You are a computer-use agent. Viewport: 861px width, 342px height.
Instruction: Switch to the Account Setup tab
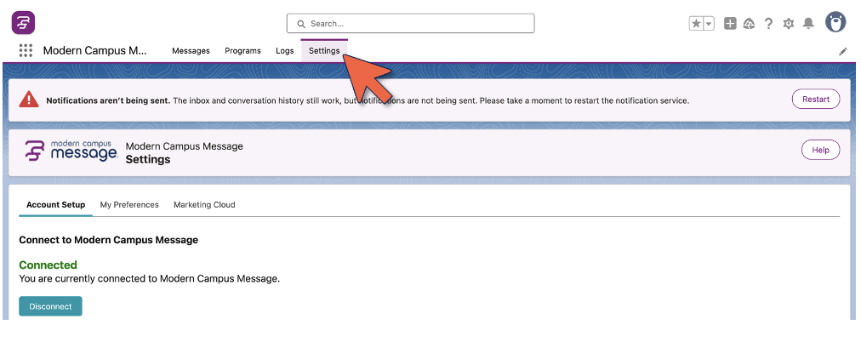[x=55, y=205]
